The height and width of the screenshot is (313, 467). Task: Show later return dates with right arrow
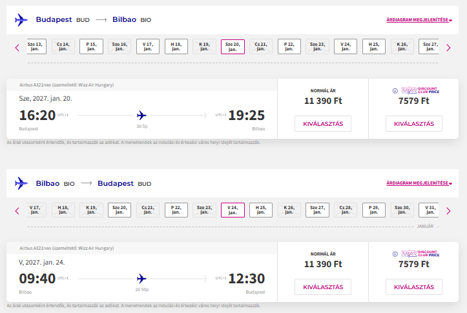(x=448, y=211)
